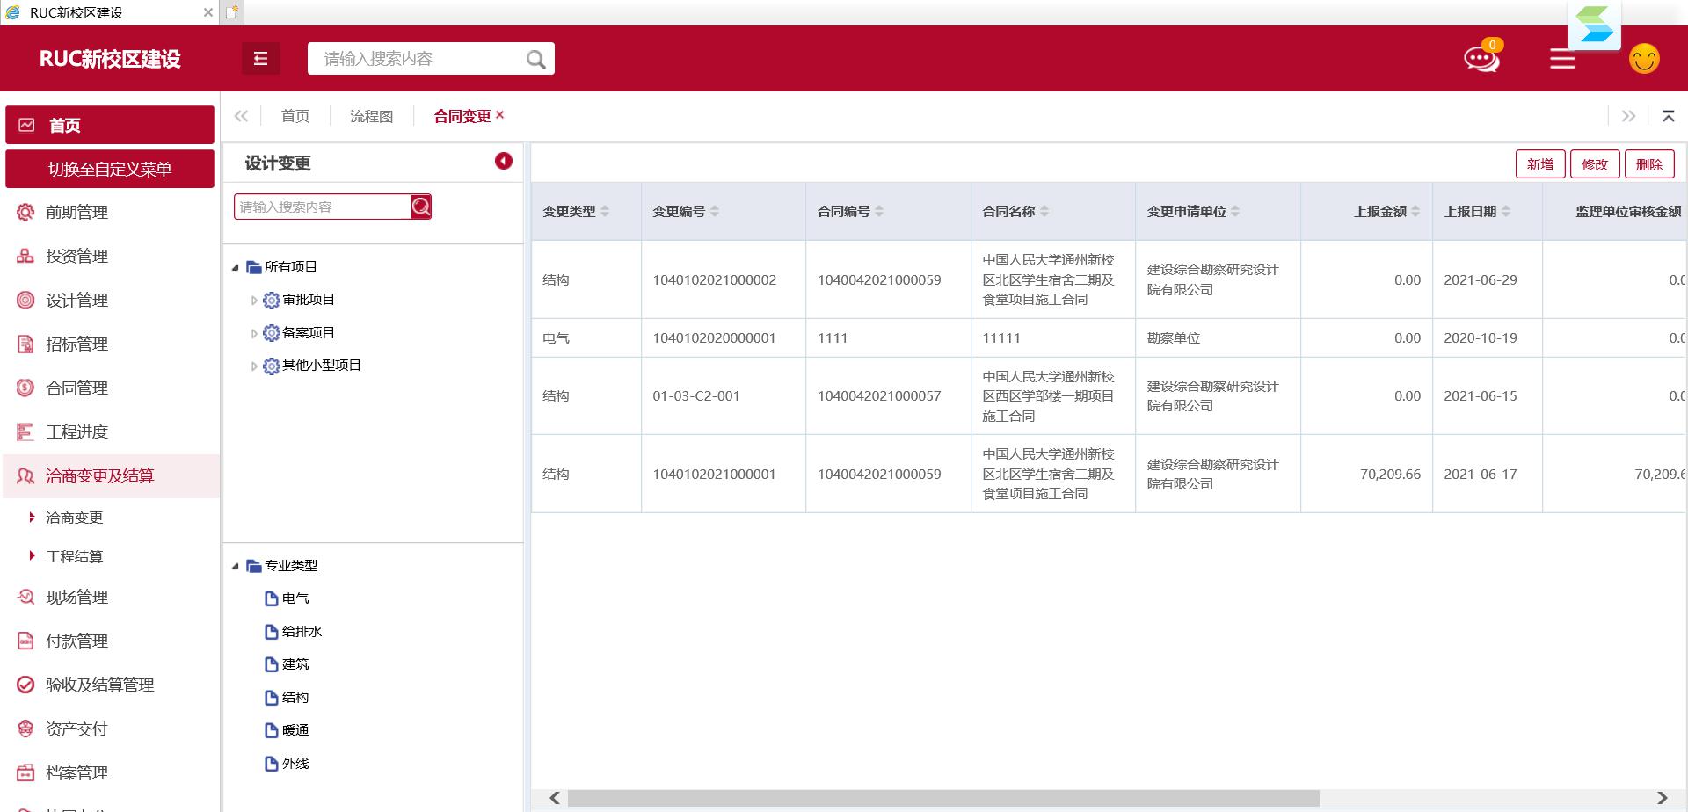
Task: Toggle sorting on 合同编号 column
Action: 879,212
